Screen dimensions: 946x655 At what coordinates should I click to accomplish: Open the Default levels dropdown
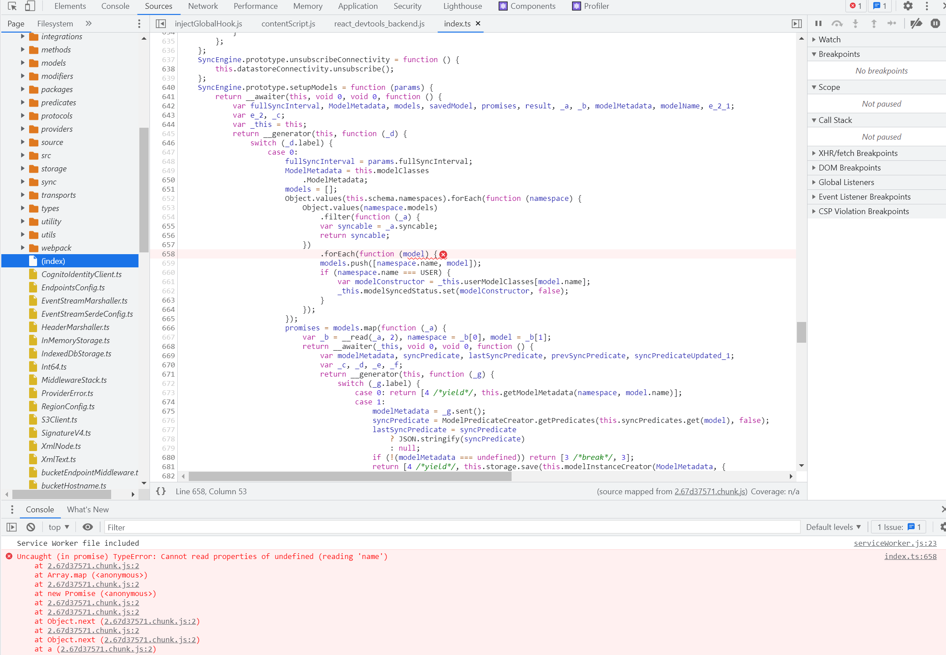coord(834,527)
